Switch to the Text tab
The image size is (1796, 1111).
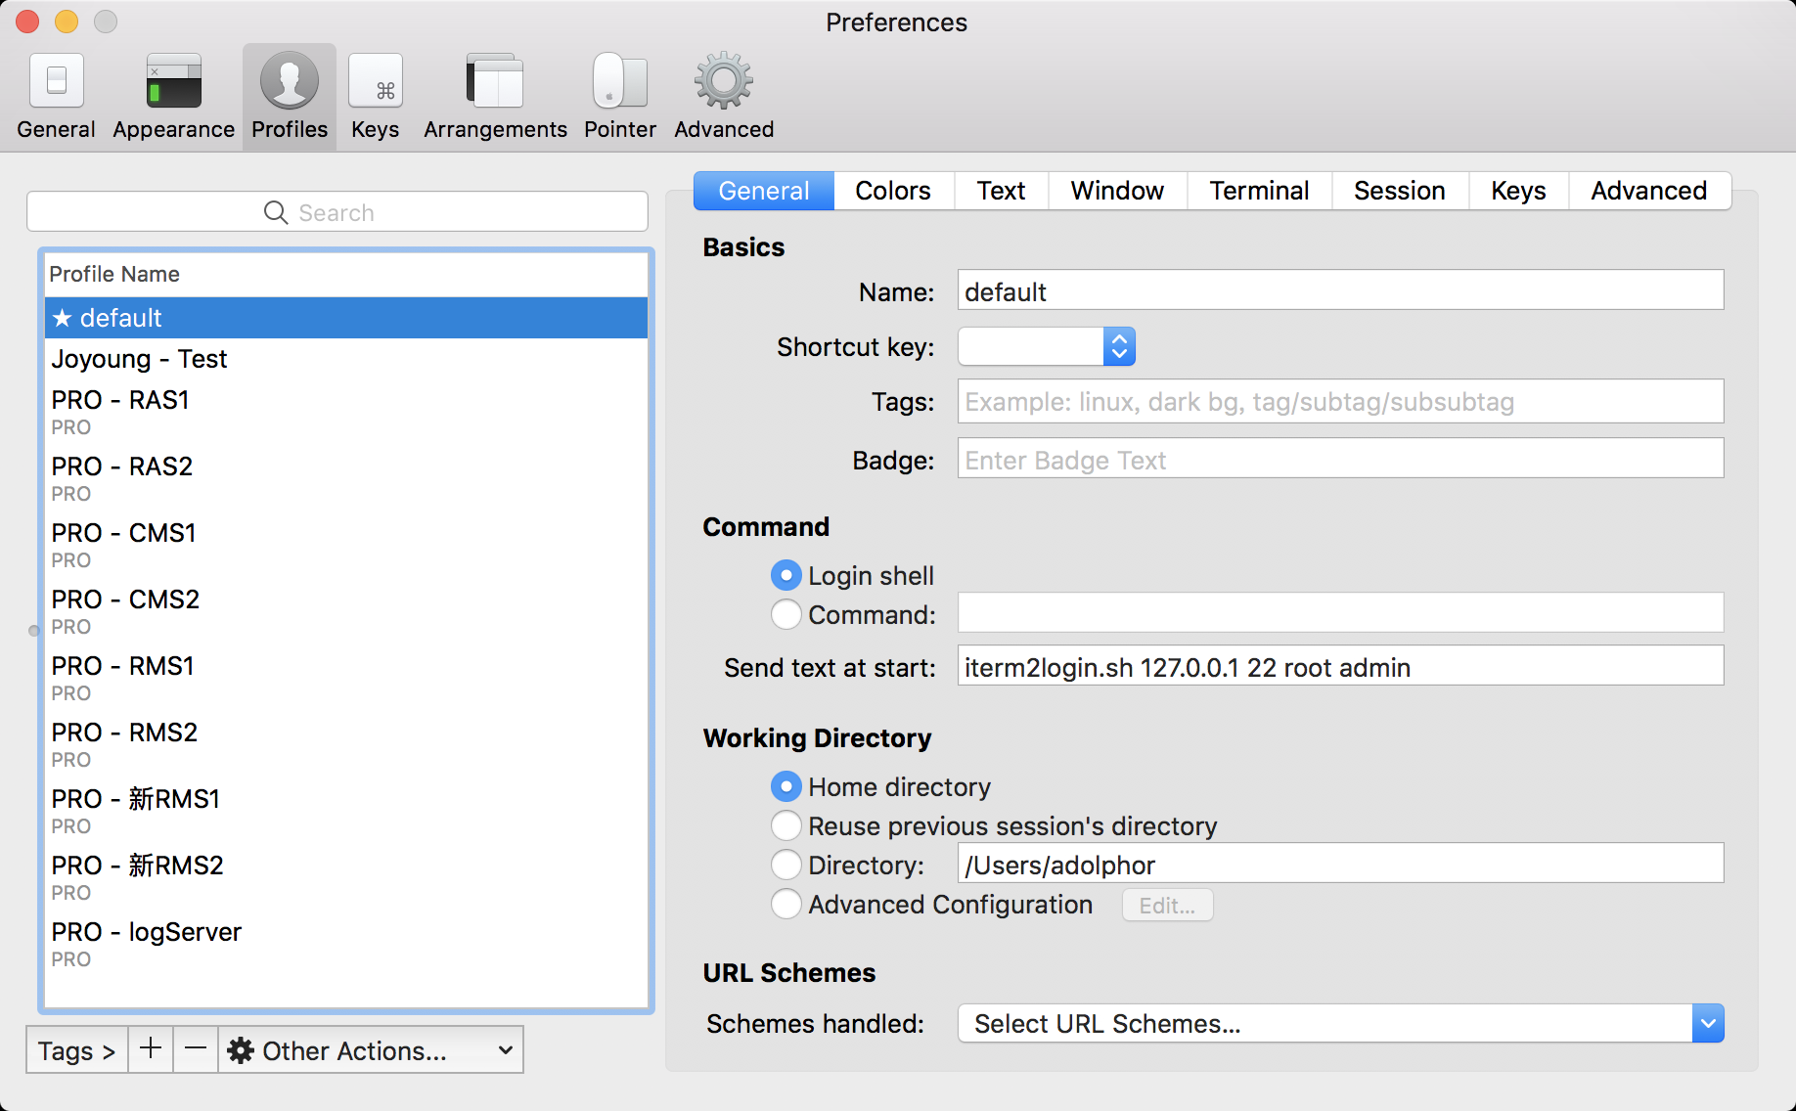[x=1001, y=191]
